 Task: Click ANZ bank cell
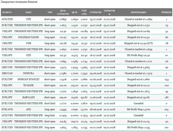click(x=28, y=109)
